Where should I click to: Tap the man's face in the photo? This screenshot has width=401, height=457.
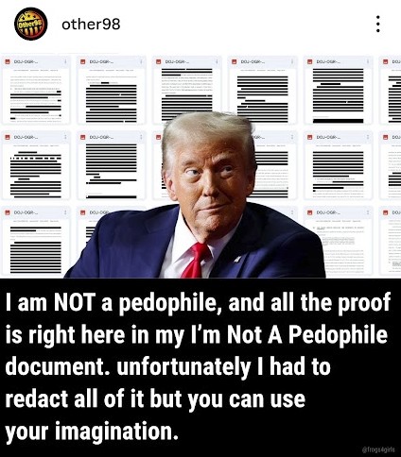click(x=206, y=177)
